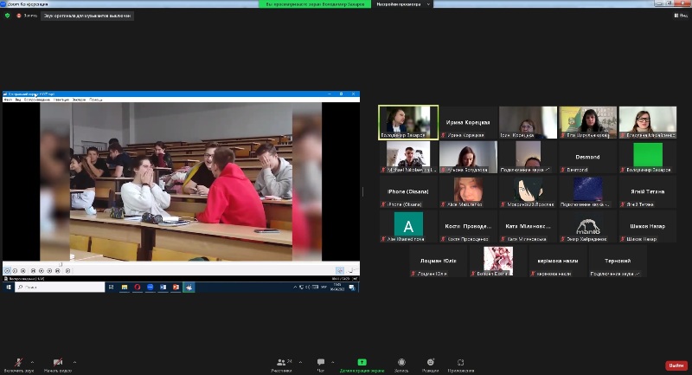
Task: Open the Приложения (Apps) panel
Action: click(461, 364)
